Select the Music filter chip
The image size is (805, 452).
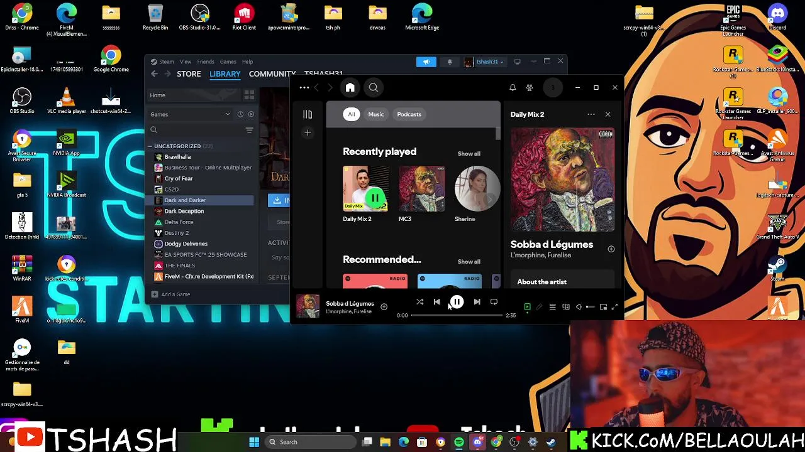pyautogui.click(x=376, y=114)
